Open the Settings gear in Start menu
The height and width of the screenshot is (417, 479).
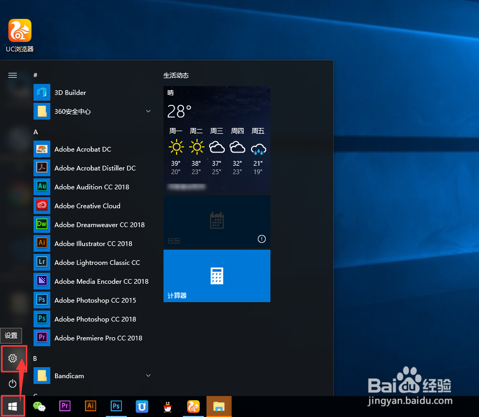(13, 359)
